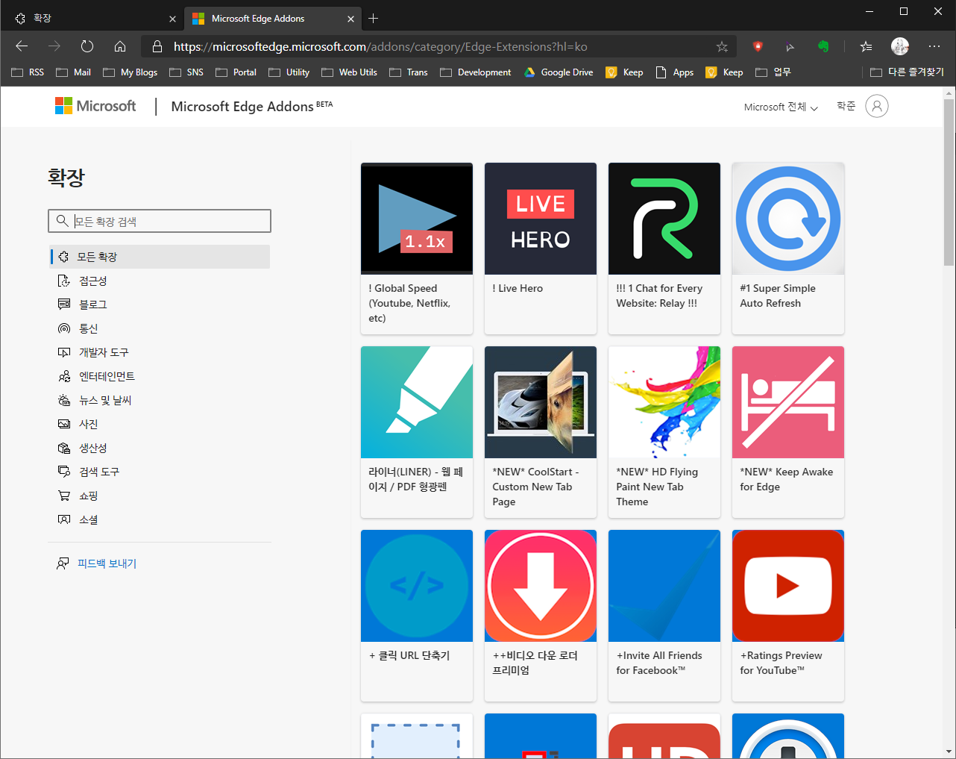The width and height of the screenshot is (956, 759).
Task: Select the 개발자 도구 category
Action: click(160, 352)
